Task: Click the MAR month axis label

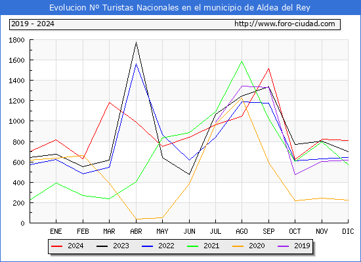Action: (x=109, y=231)
